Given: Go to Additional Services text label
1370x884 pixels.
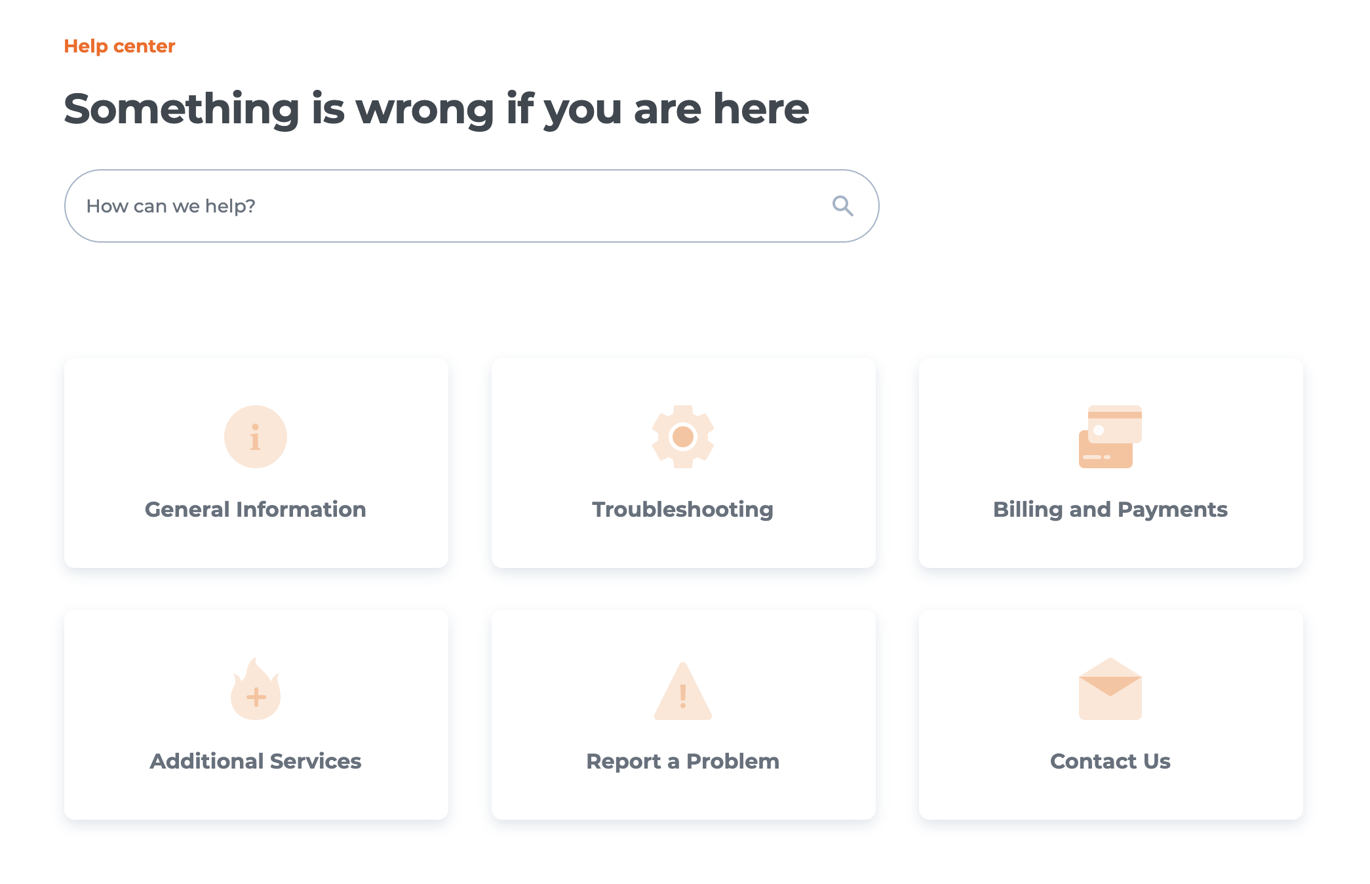Looking at the screenshot, I should click(256, 761).
